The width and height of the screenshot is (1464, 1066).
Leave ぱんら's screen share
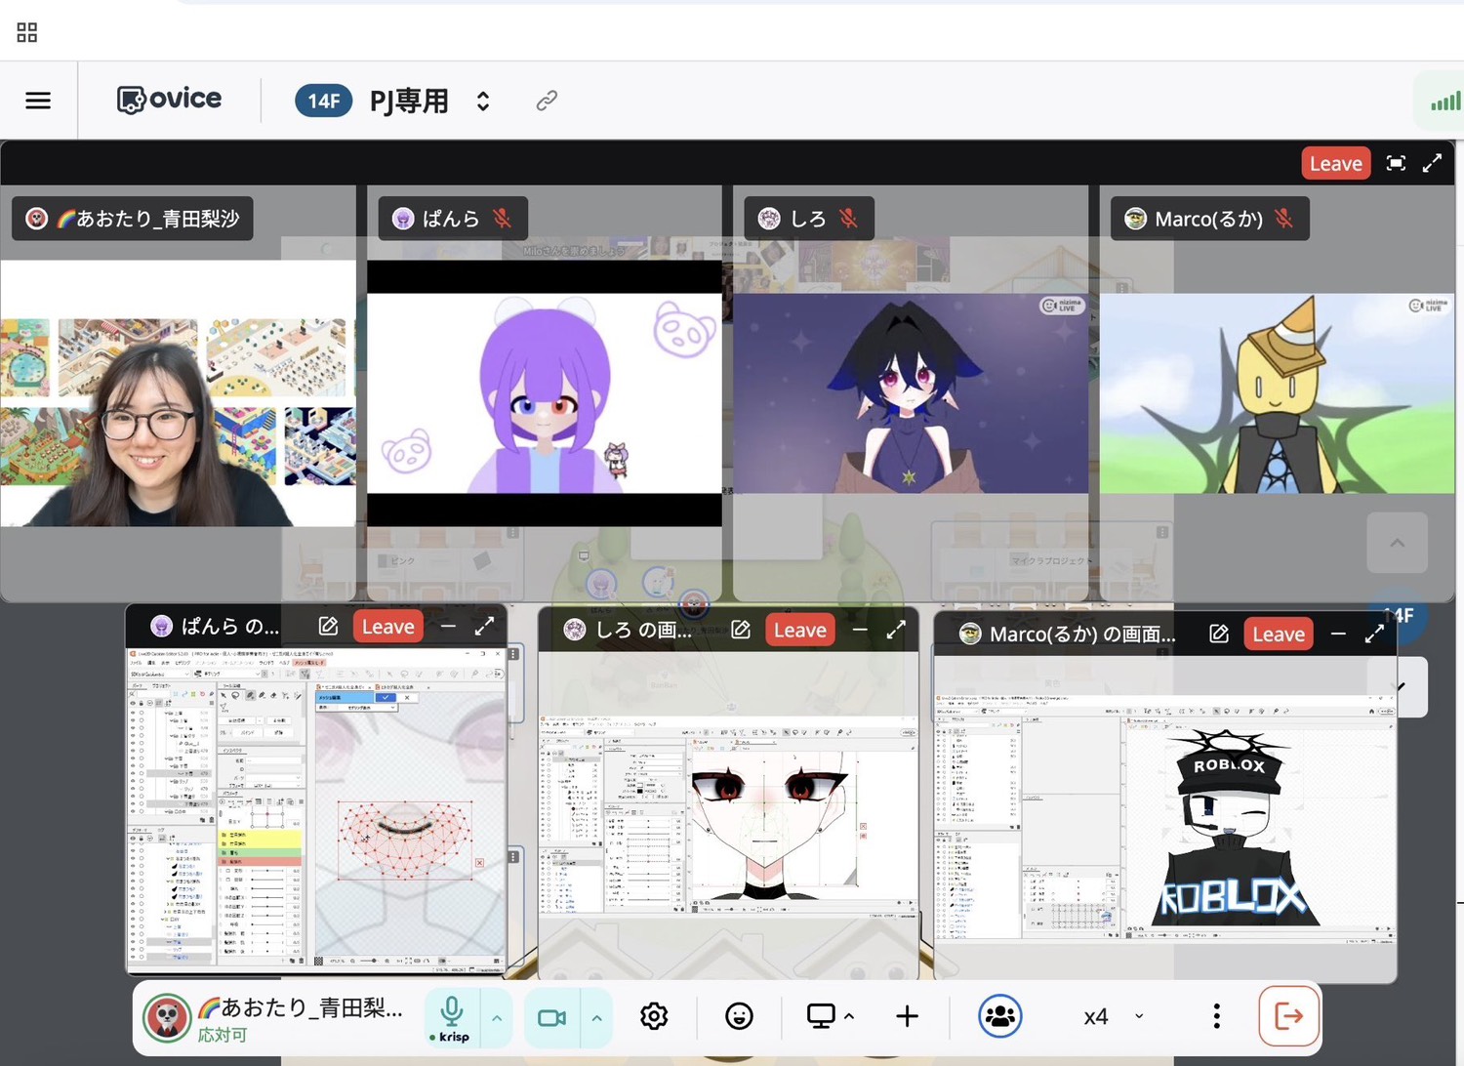[387, 627]
